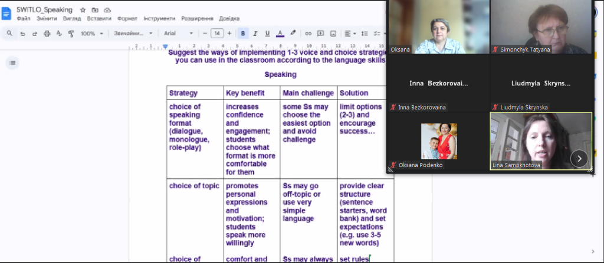Toggle bold formatting off

(x=242, y=34)
